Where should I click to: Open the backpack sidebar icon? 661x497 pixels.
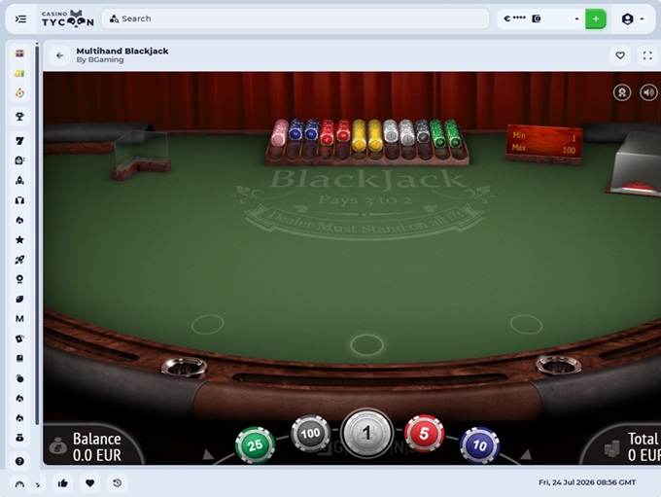click(19, 160)
